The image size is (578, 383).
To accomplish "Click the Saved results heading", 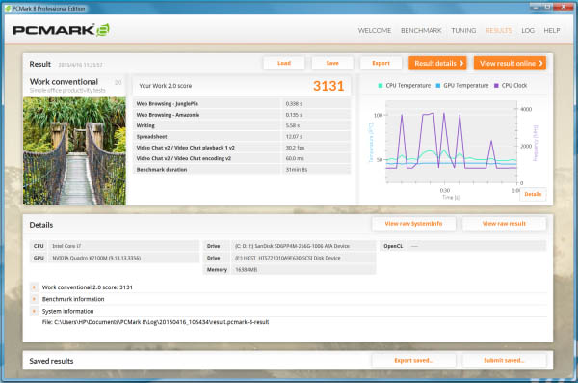I will 51,361.
